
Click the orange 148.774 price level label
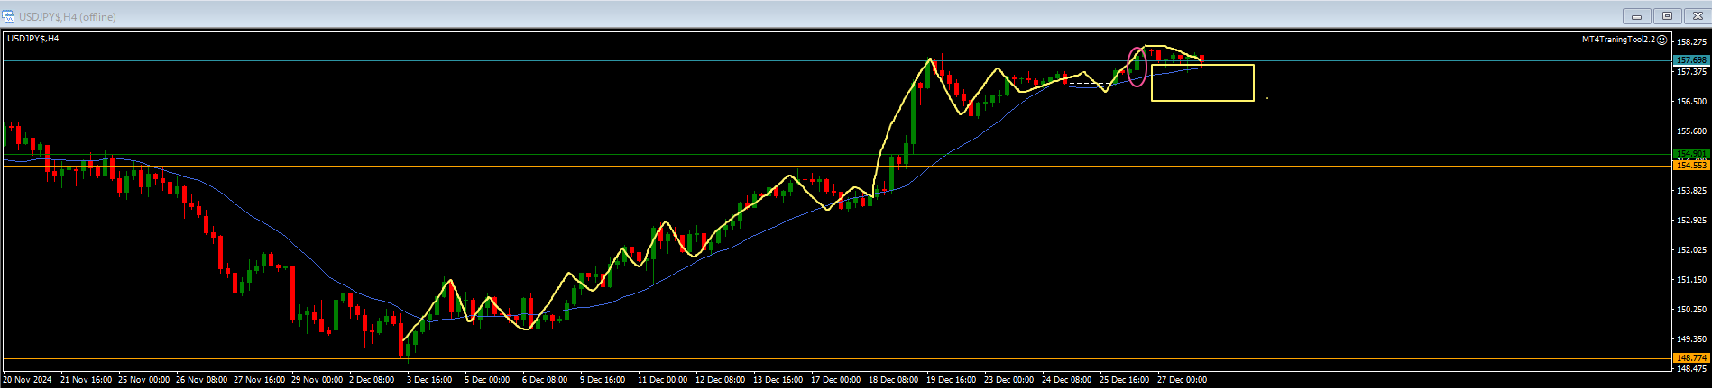tap(1690, 358)
